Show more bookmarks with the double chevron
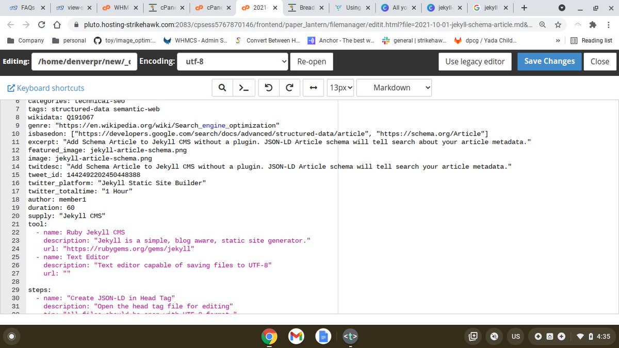This screenshot has height=348, width=619. click(558, 40)
